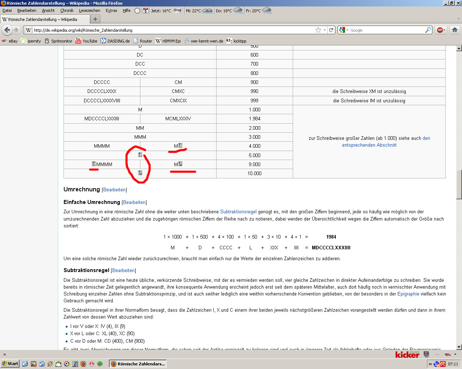The height and width of the screenshot is (369, 462).
Task: Open the ipernity bookmark
Action: click(31, 41)
